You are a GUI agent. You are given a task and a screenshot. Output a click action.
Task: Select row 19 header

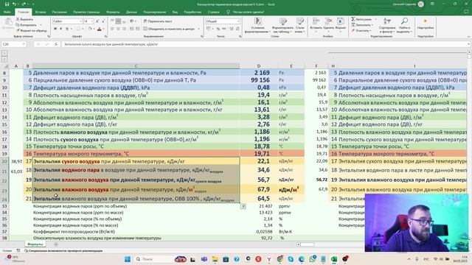coord(4,154)
